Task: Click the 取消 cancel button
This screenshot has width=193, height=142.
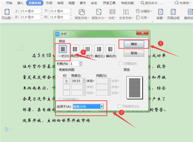Action: 134,53
